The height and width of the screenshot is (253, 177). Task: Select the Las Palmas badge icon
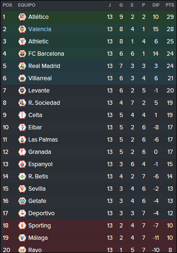coord(22,140)
